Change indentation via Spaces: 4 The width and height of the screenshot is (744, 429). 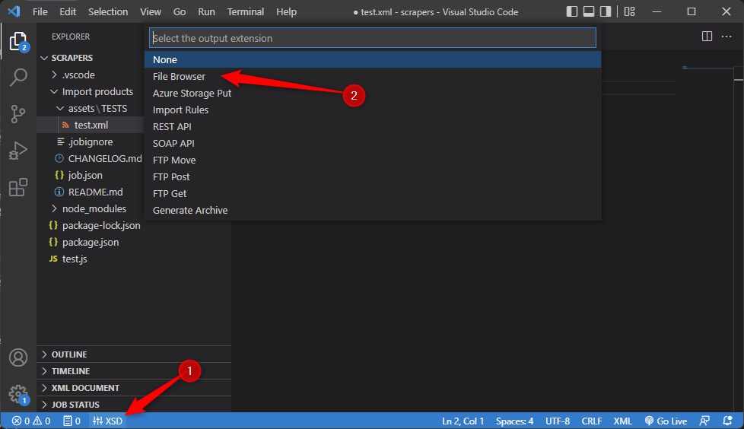coord(514,421)
